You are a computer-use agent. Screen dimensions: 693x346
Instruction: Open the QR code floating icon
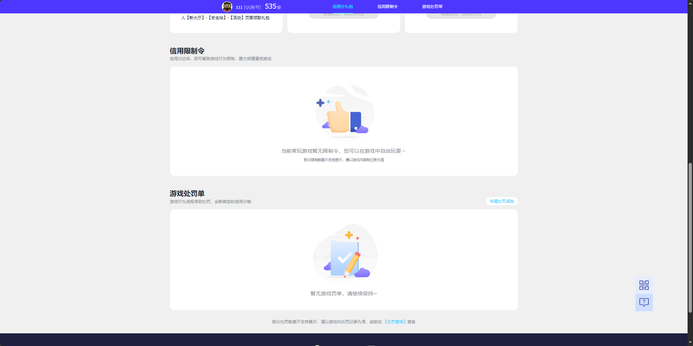click(644, 285)
